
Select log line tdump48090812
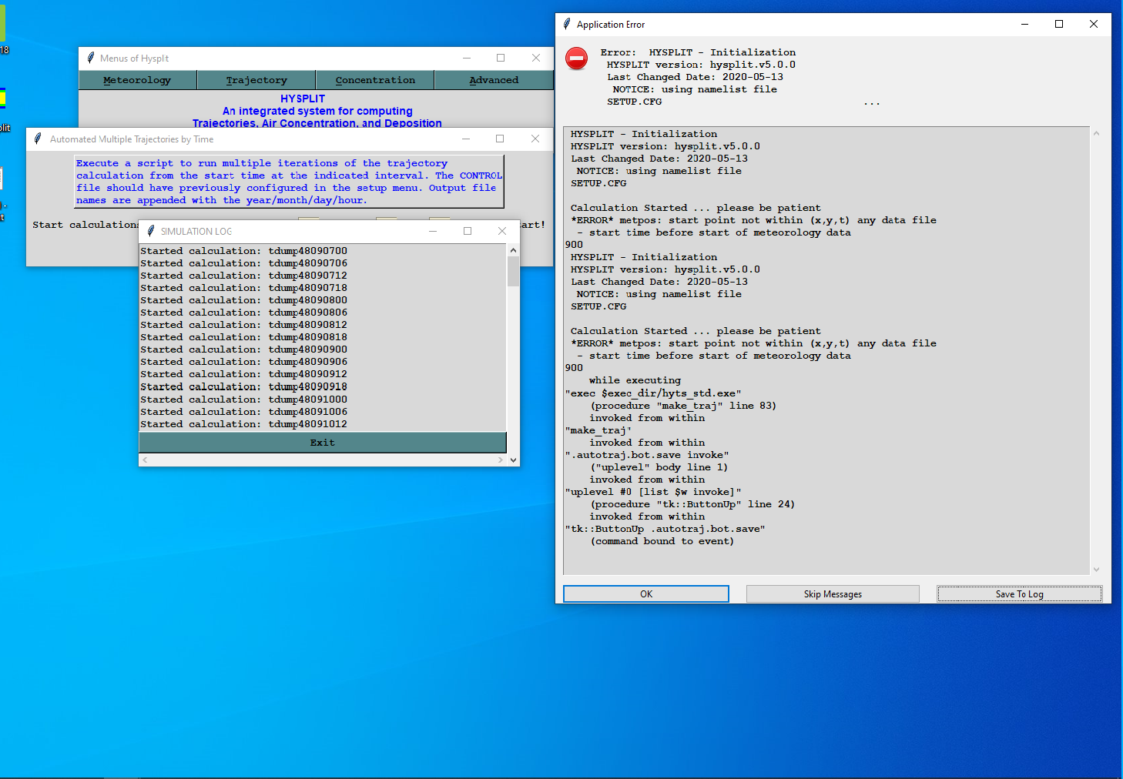coord(244,325)
